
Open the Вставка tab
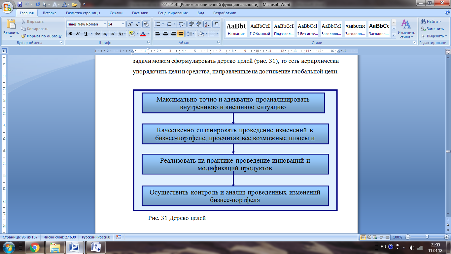(50, 13)
